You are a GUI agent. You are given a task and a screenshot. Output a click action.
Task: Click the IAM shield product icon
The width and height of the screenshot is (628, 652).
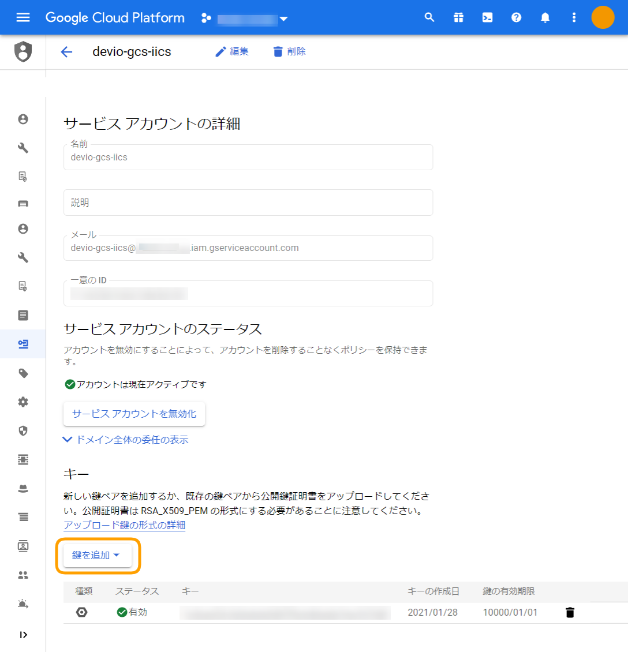(x=23, y=51)
